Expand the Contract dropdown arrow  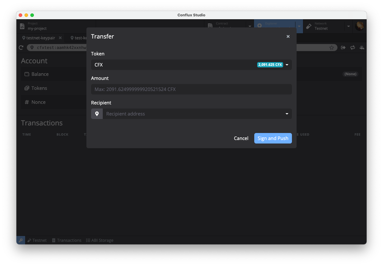[250, 26]
